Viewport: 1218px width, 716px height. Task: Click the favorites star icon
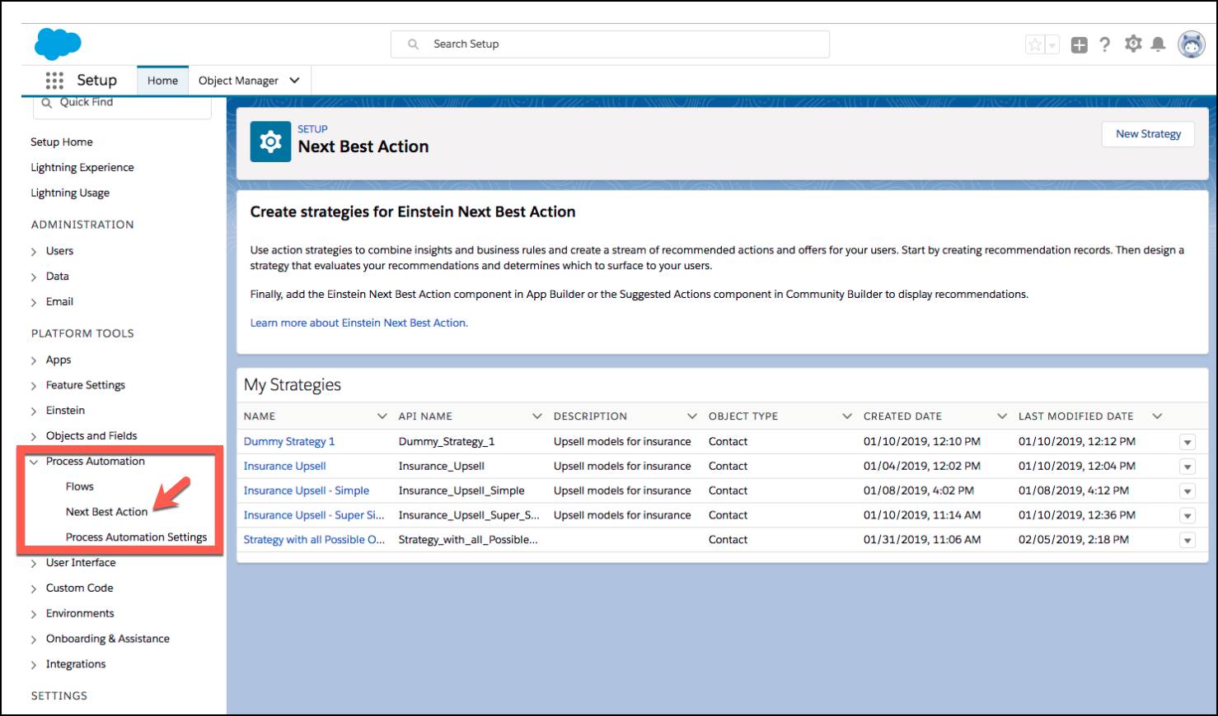coord(1035,44)
